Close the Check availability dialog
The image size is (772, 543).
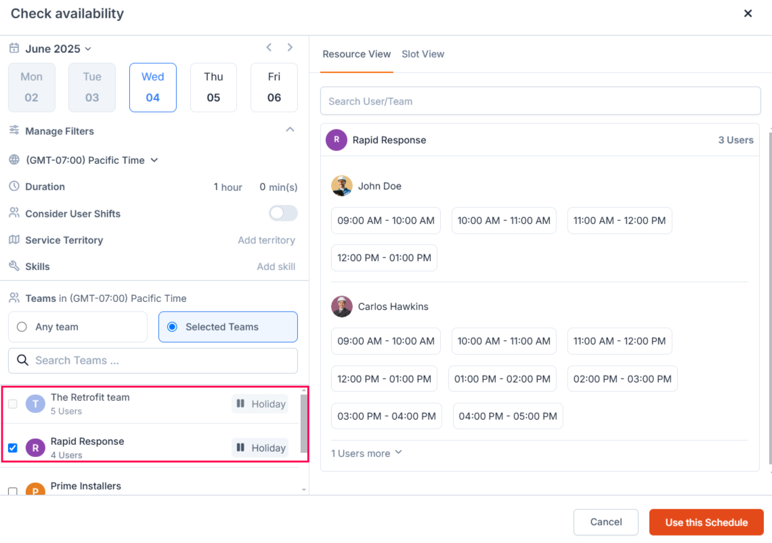click(748, 14)
